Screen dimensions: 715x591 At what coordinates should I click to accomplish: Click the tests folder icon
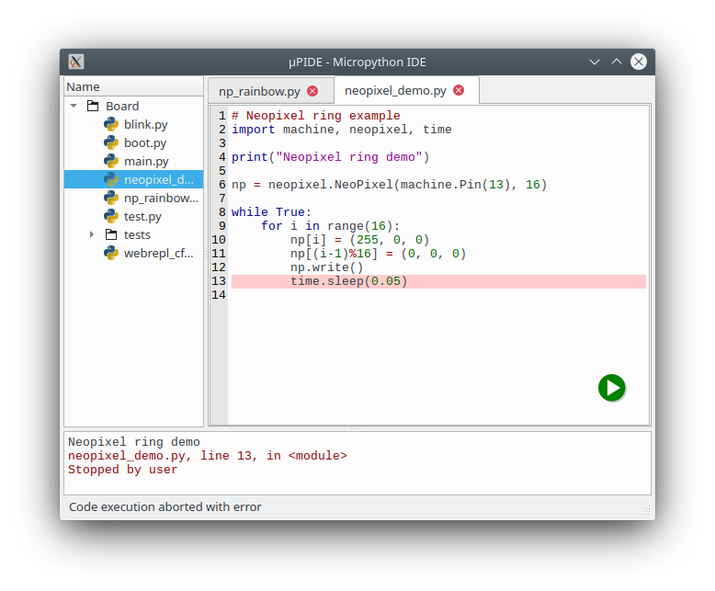[x=111, y=234]
